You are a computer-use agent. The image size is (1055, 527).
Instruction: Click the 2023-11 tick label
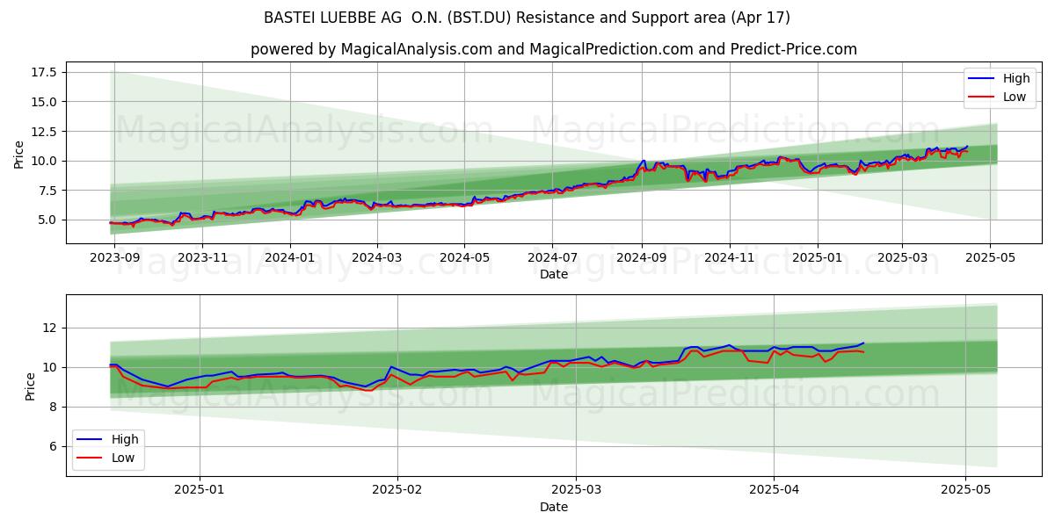[202, 257]
